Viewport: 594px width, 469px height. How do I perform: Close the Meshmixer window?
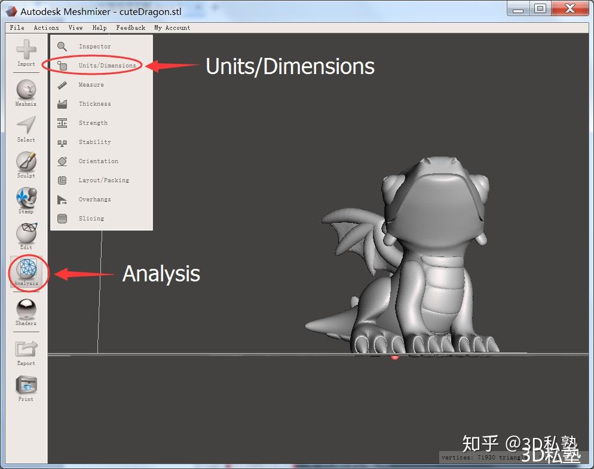[569, 8]
